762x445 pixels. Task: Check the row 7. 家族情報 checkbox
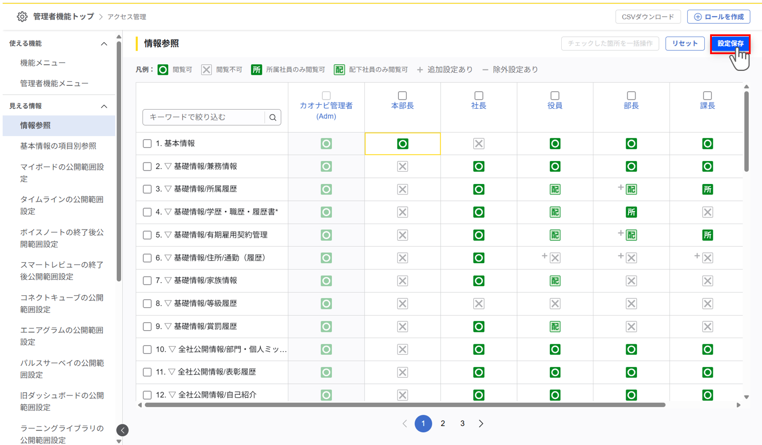[x=147, y=281]
